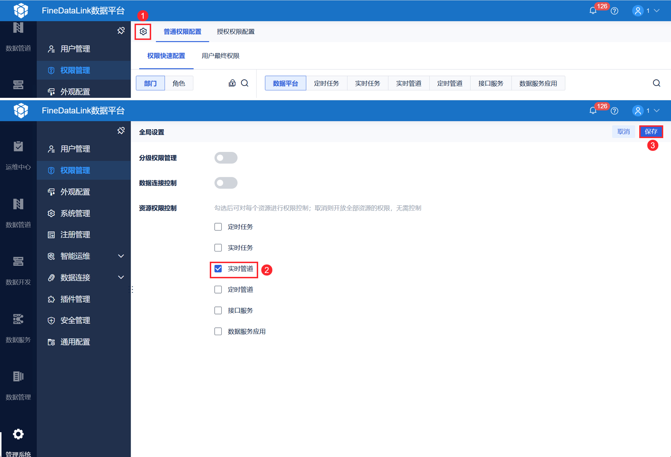Screen dimensions: 671x457
Task: Check 实时任务 resource control checkbox
Action: pos(218,248)
